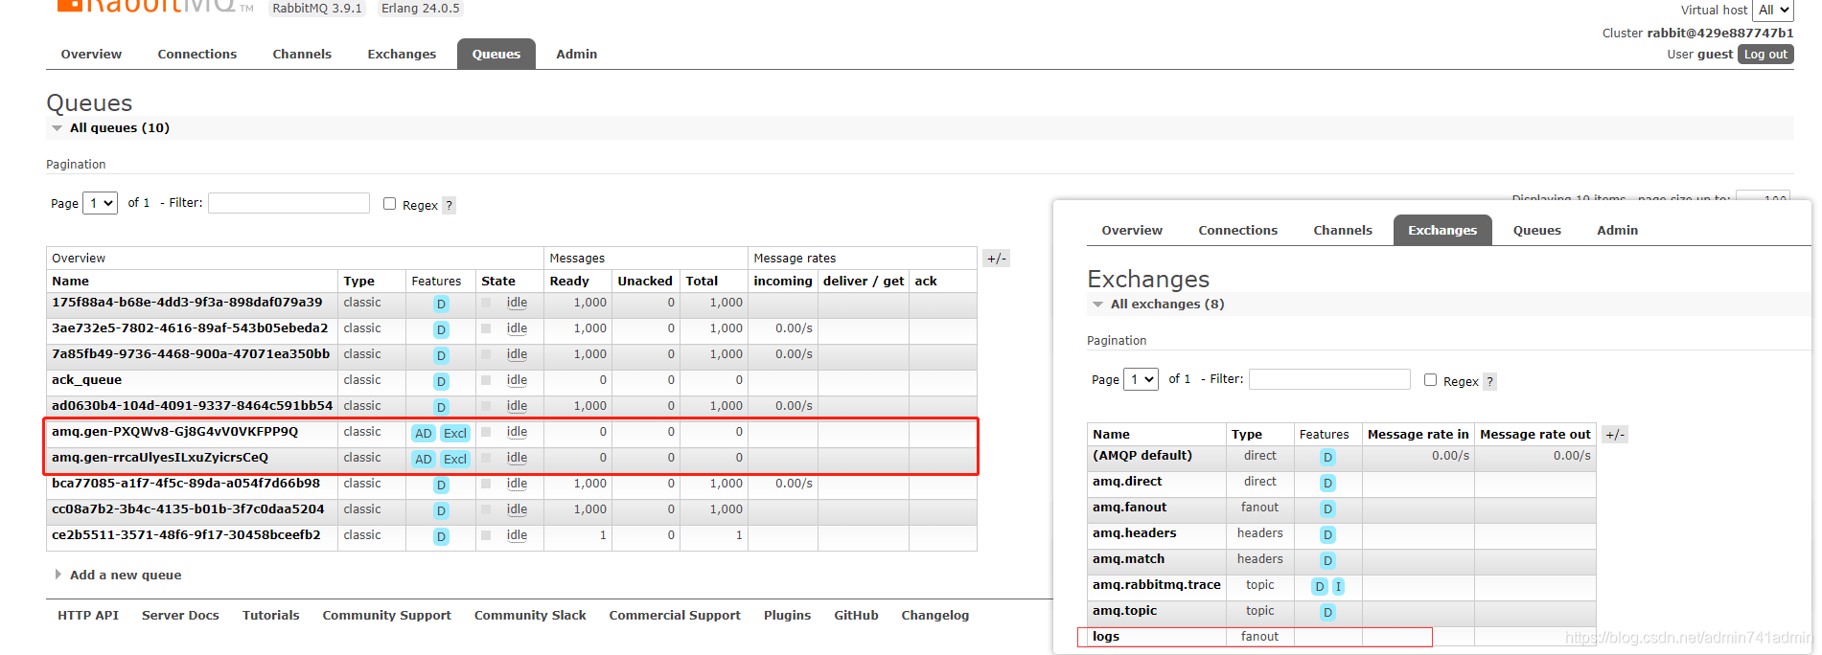Screen dimensions: 1822x655
Task: Open Channels tab in Exchanges window
Action: click(x=1342, y=231)
